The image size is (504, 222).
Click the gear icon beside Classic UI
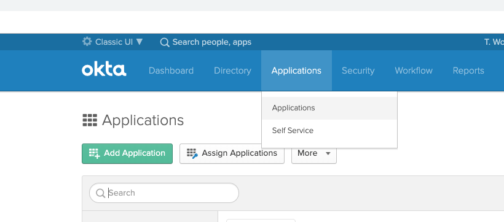point(87,42)
